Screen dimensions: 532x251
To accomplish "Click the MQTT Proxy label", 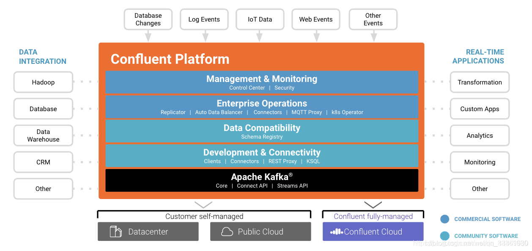I will coord(307,112).
